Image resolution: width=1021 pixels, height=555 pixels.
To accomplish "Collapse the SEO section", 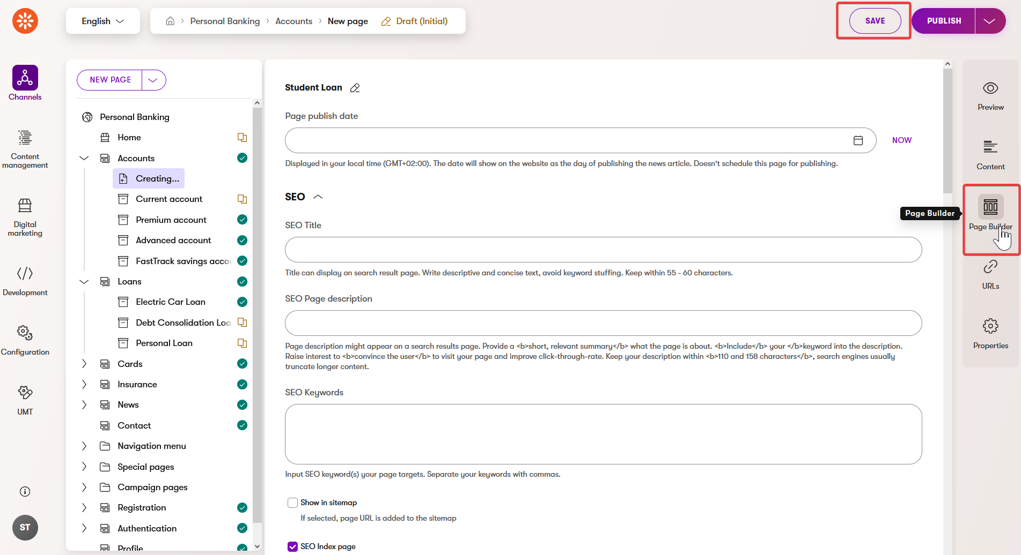I will pyautogui.click(x=318, y=197).
